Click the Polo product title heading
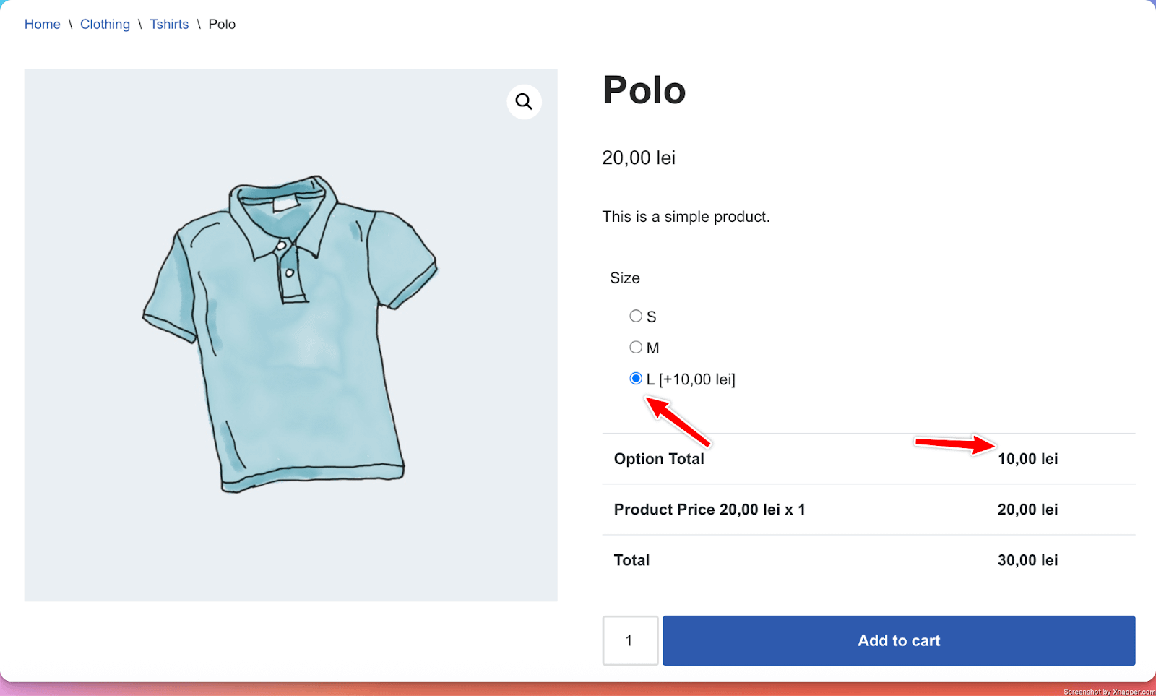This screenshot has width=1156, height=696. click(644, 90)
